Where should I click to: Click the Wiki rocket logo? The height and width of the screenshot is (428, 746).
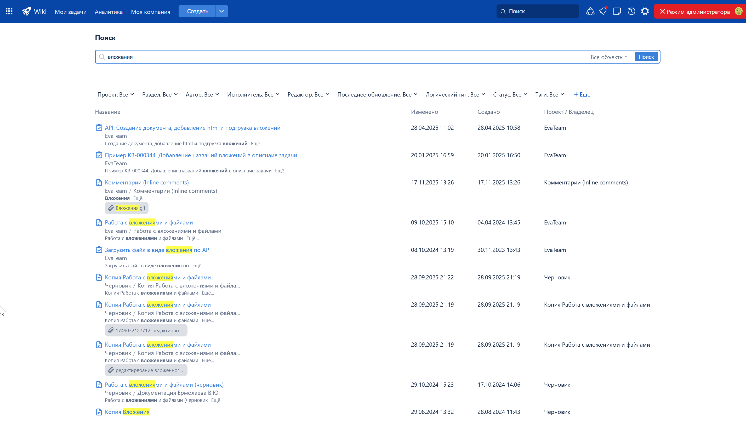(x=26, y=11)
